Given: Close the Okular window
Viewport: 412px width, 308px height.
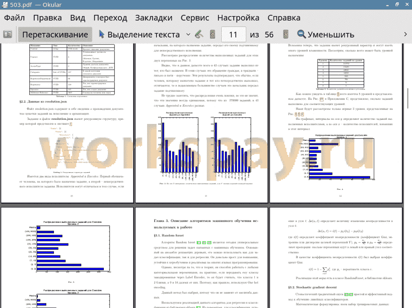Looking at the screenshot, I should pyautogui.click(x=407, y=5).
